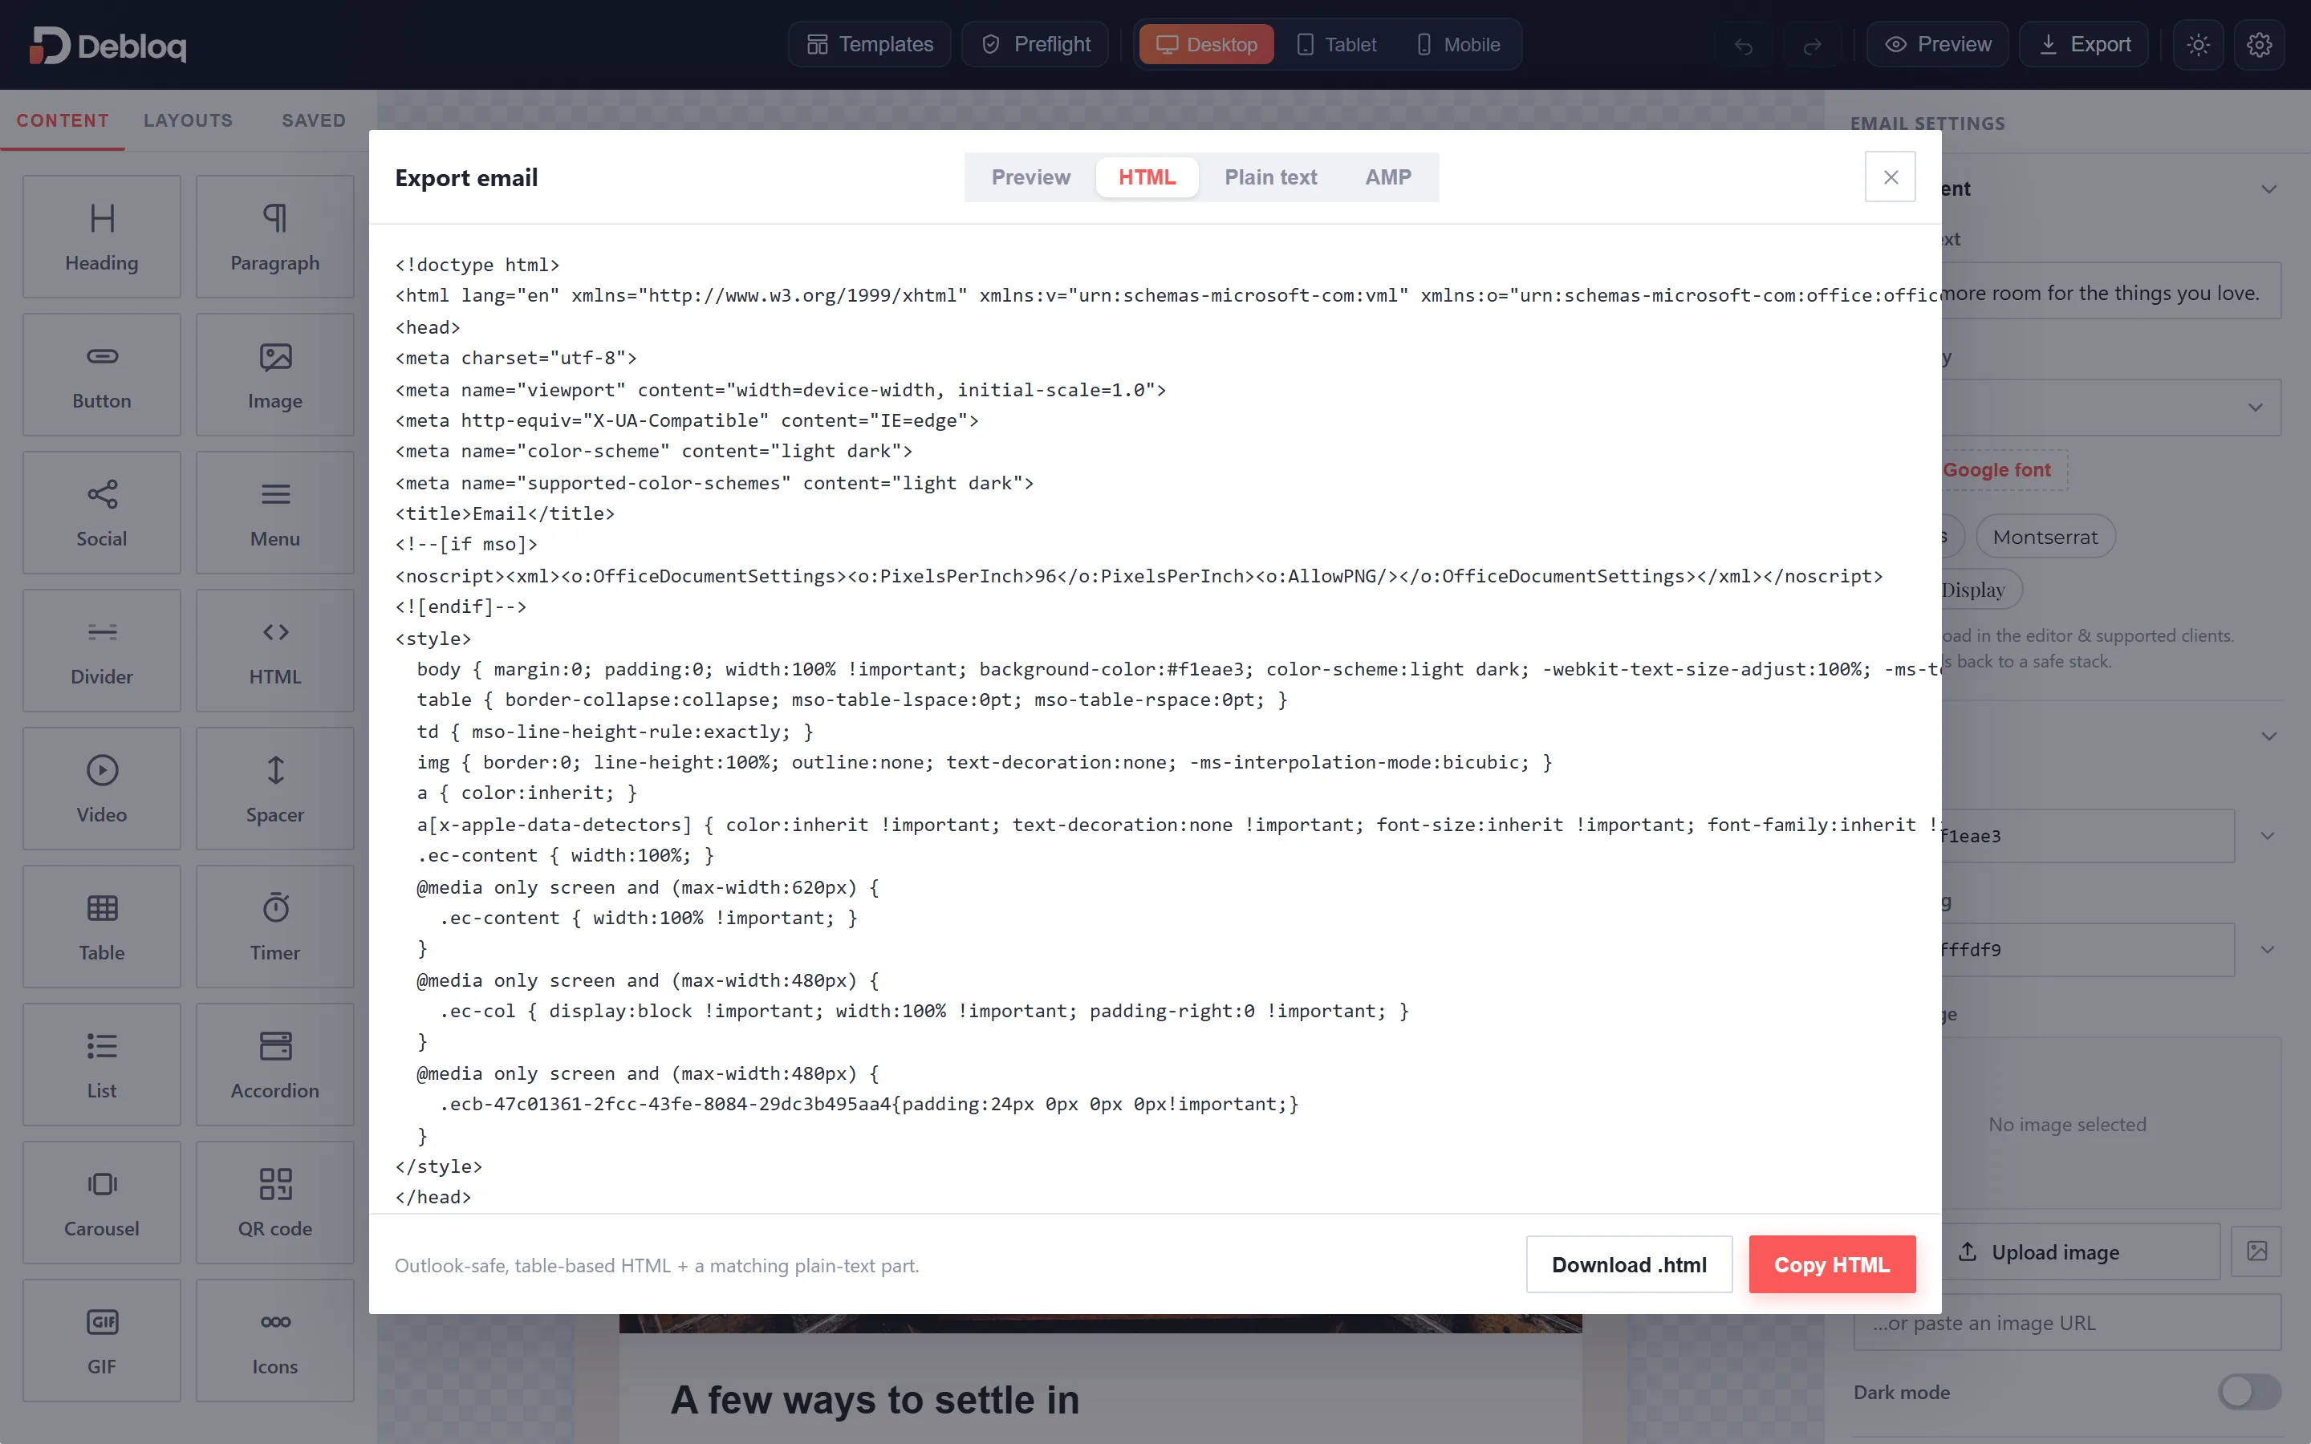Click the top bar Preview button
Screen dimensions: 2311x1444
1938,45
